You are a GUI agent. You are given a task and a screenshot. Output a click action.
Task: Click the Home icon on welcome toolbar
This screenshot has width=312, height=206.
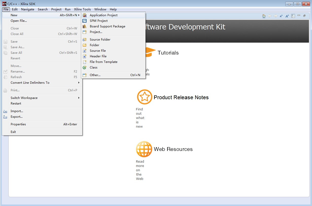[264, 16]
